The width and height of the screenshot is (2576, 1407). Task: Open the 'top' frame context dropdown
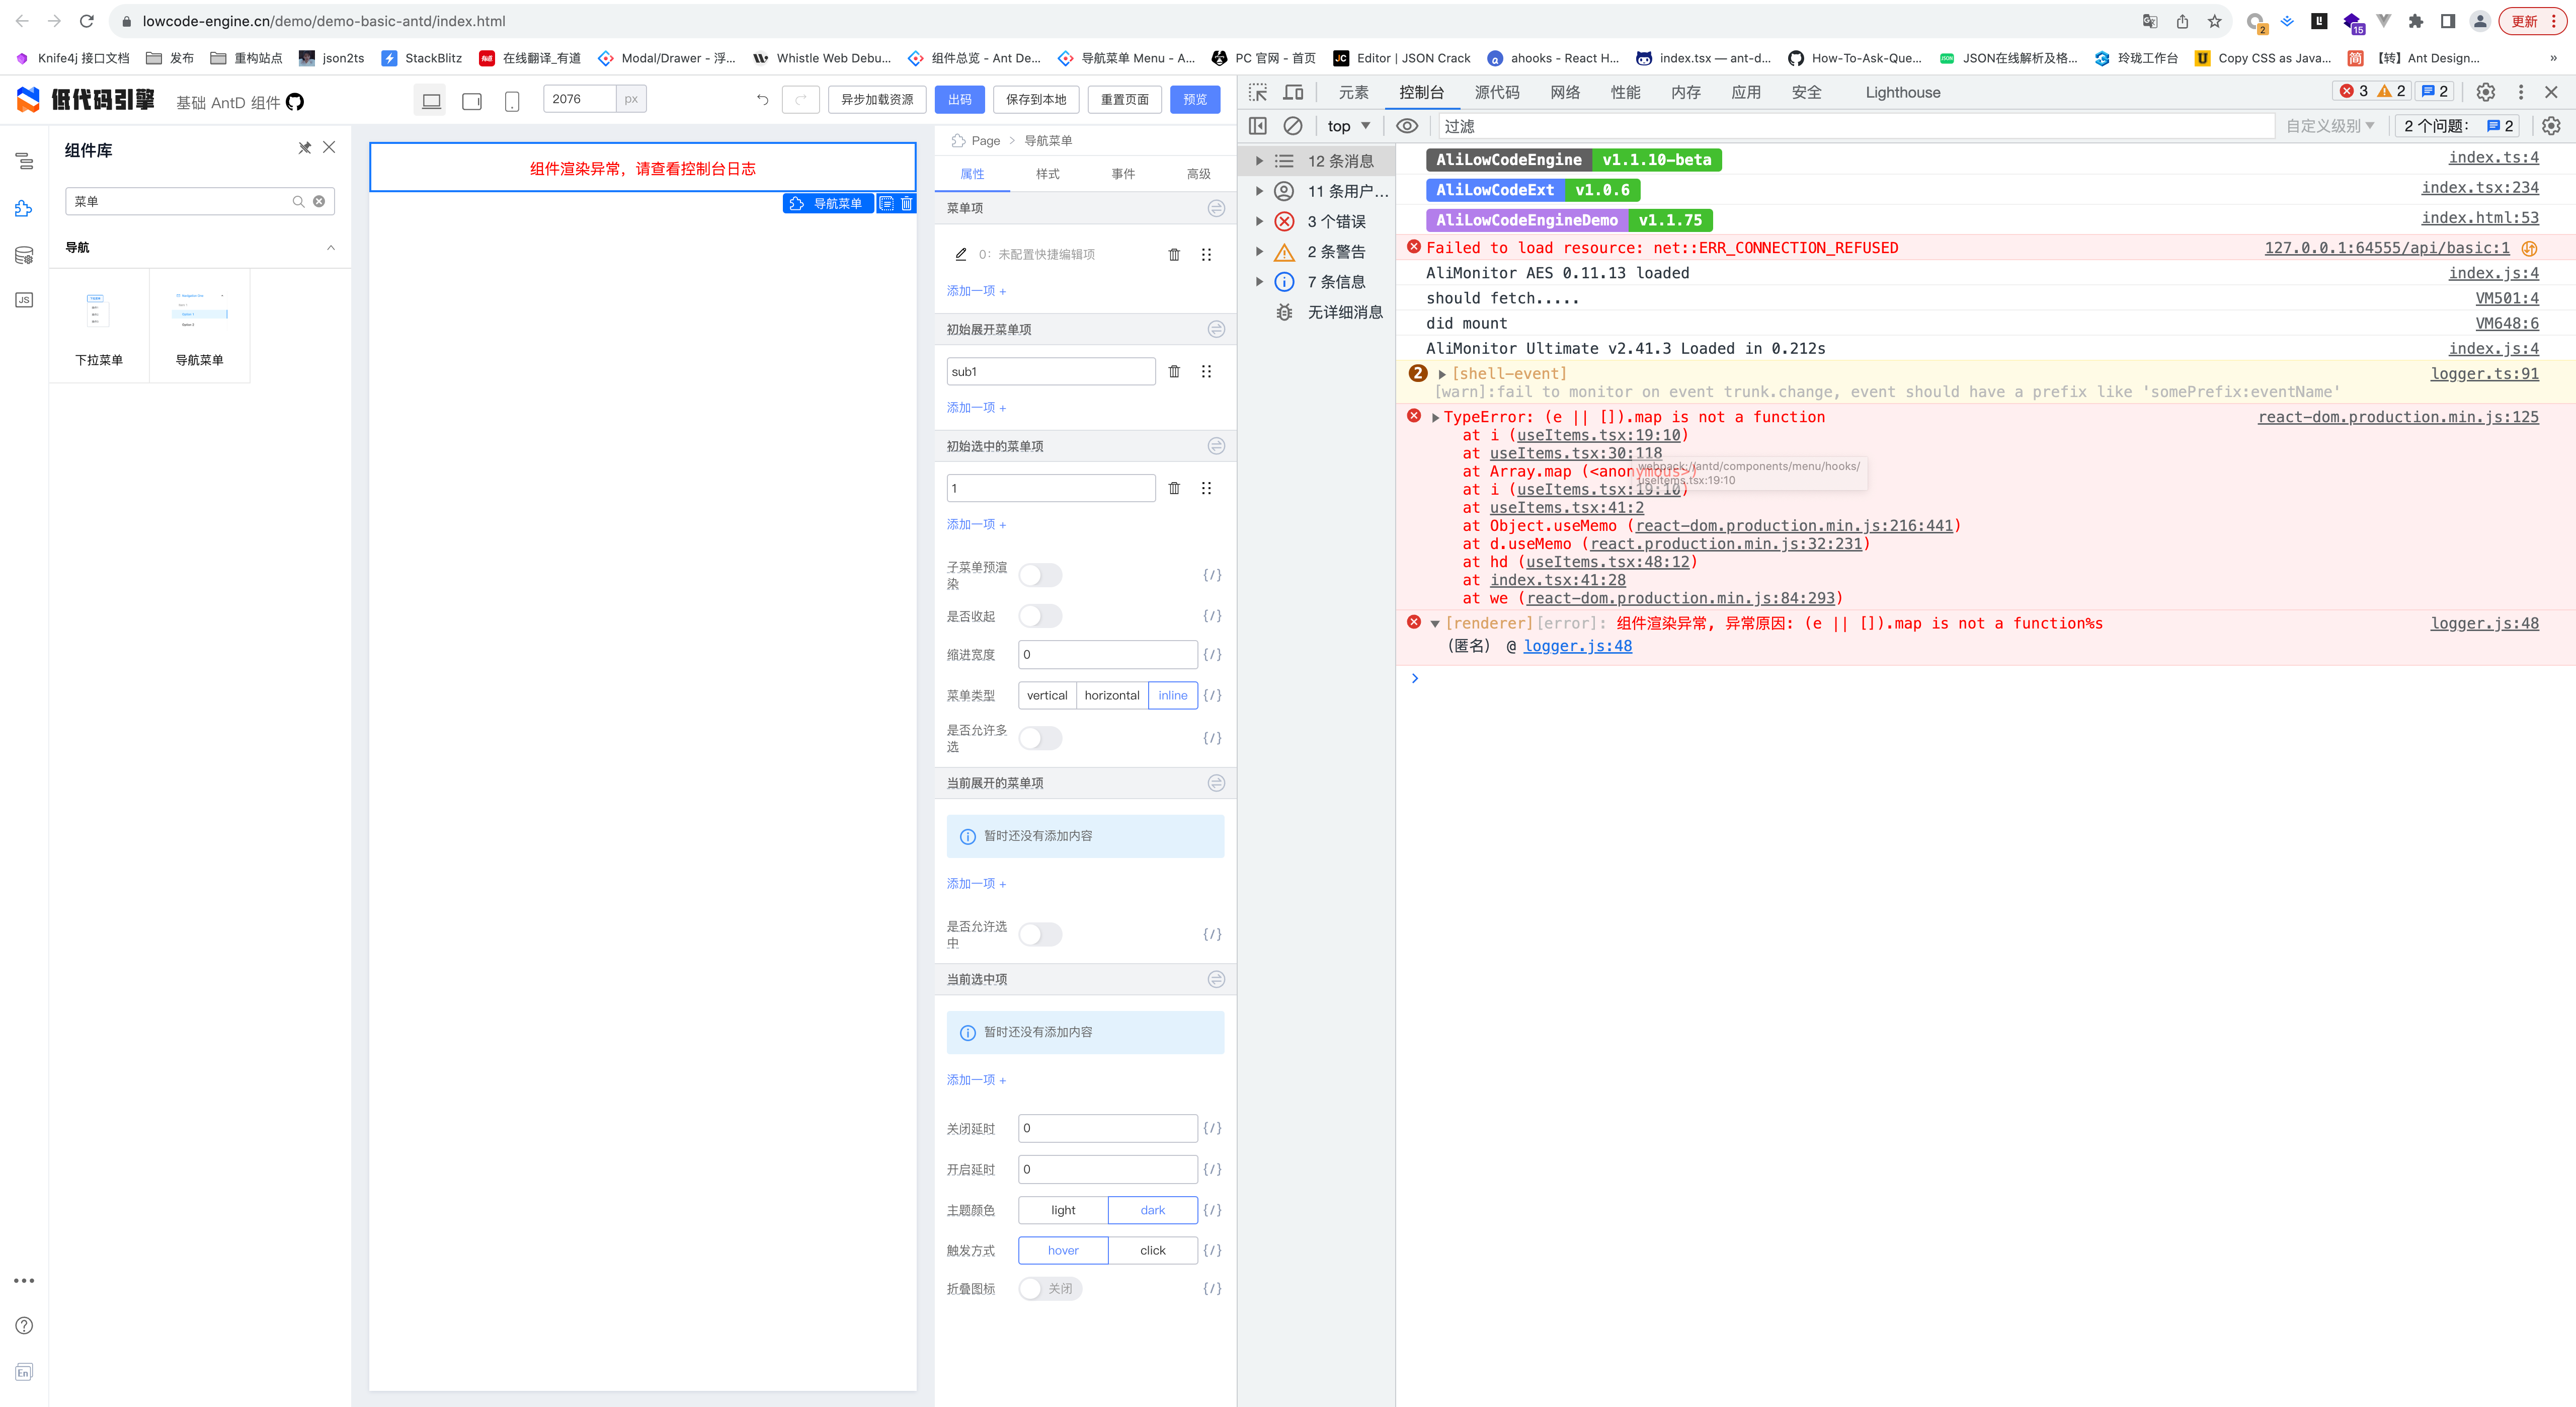[x=1348, y=126]
